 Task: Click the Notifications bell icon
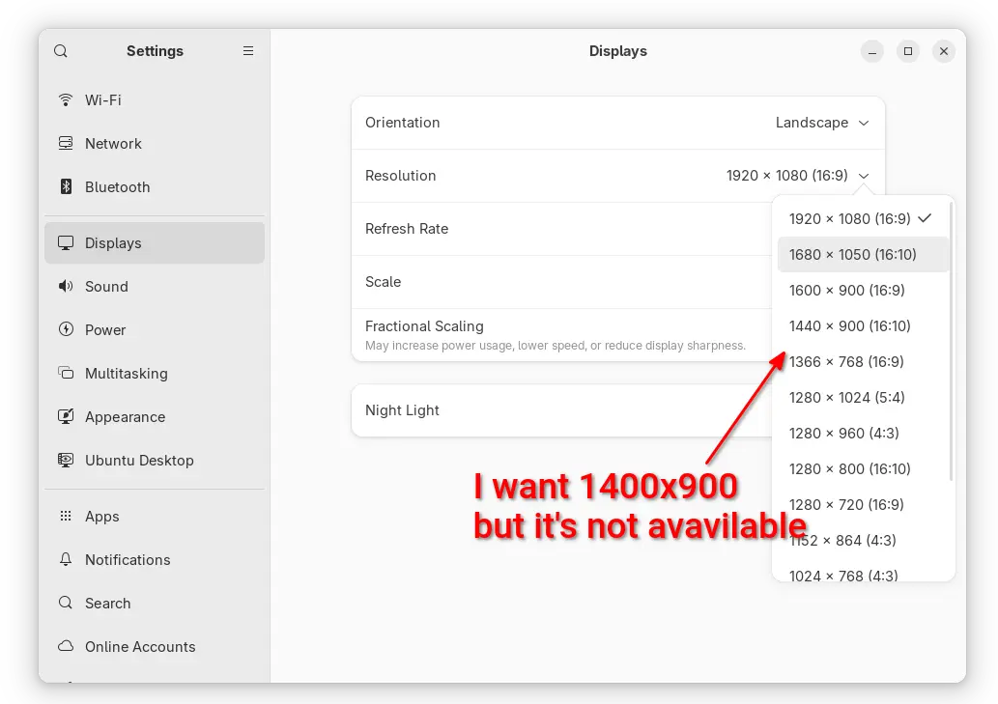(x=66, y=559)
